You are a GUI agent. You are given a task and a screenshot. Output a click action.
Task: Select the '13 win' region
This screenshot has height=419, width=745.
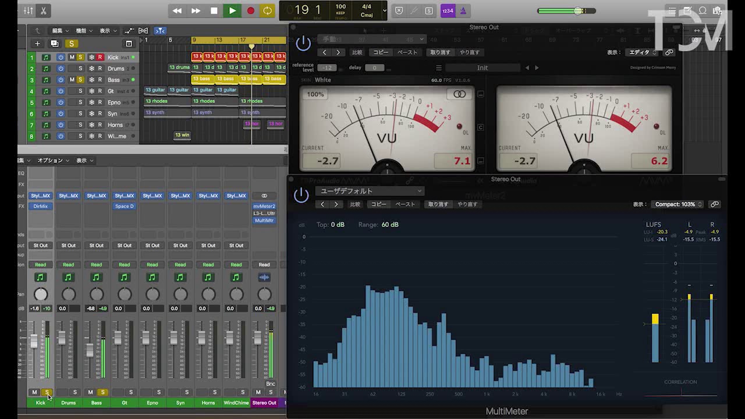[x=183, y=135]
